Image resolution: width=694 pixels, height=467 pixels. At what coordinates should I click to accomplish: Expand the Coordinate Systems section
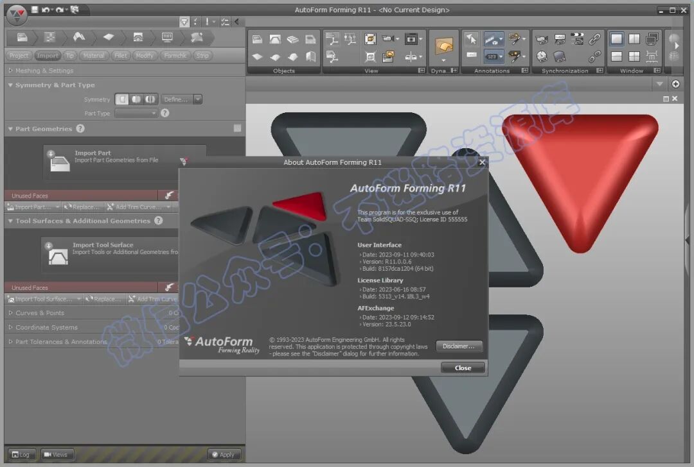click(10, 327)
